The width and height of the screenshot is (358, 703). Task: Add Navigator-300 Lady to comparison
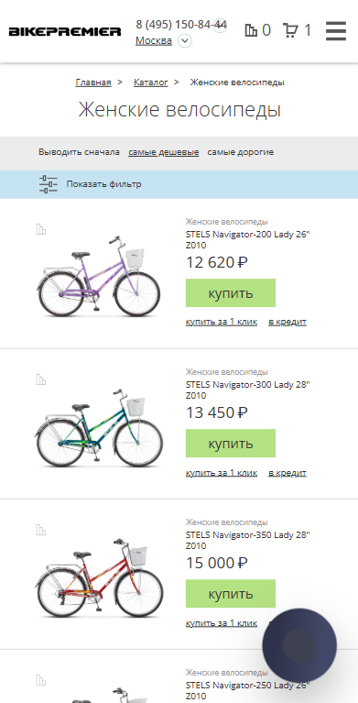pyautogui.click(x=41, y=379)
